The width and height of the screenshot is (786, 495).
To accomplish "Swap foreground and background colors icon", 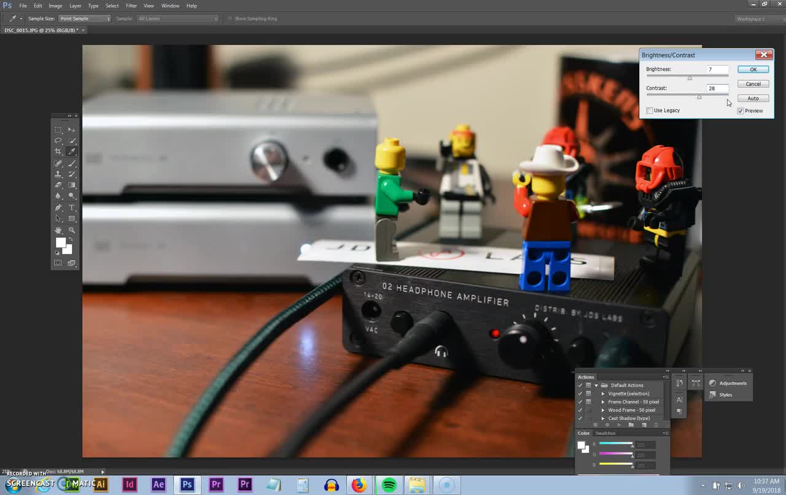I will coord(71,239).
